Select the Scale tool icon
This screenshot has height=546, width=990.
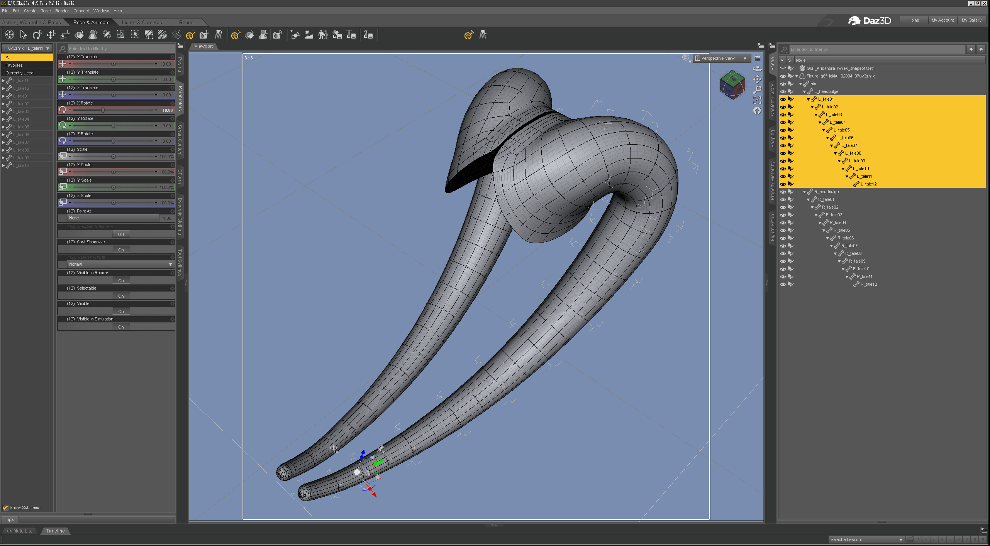coord(65,35)
